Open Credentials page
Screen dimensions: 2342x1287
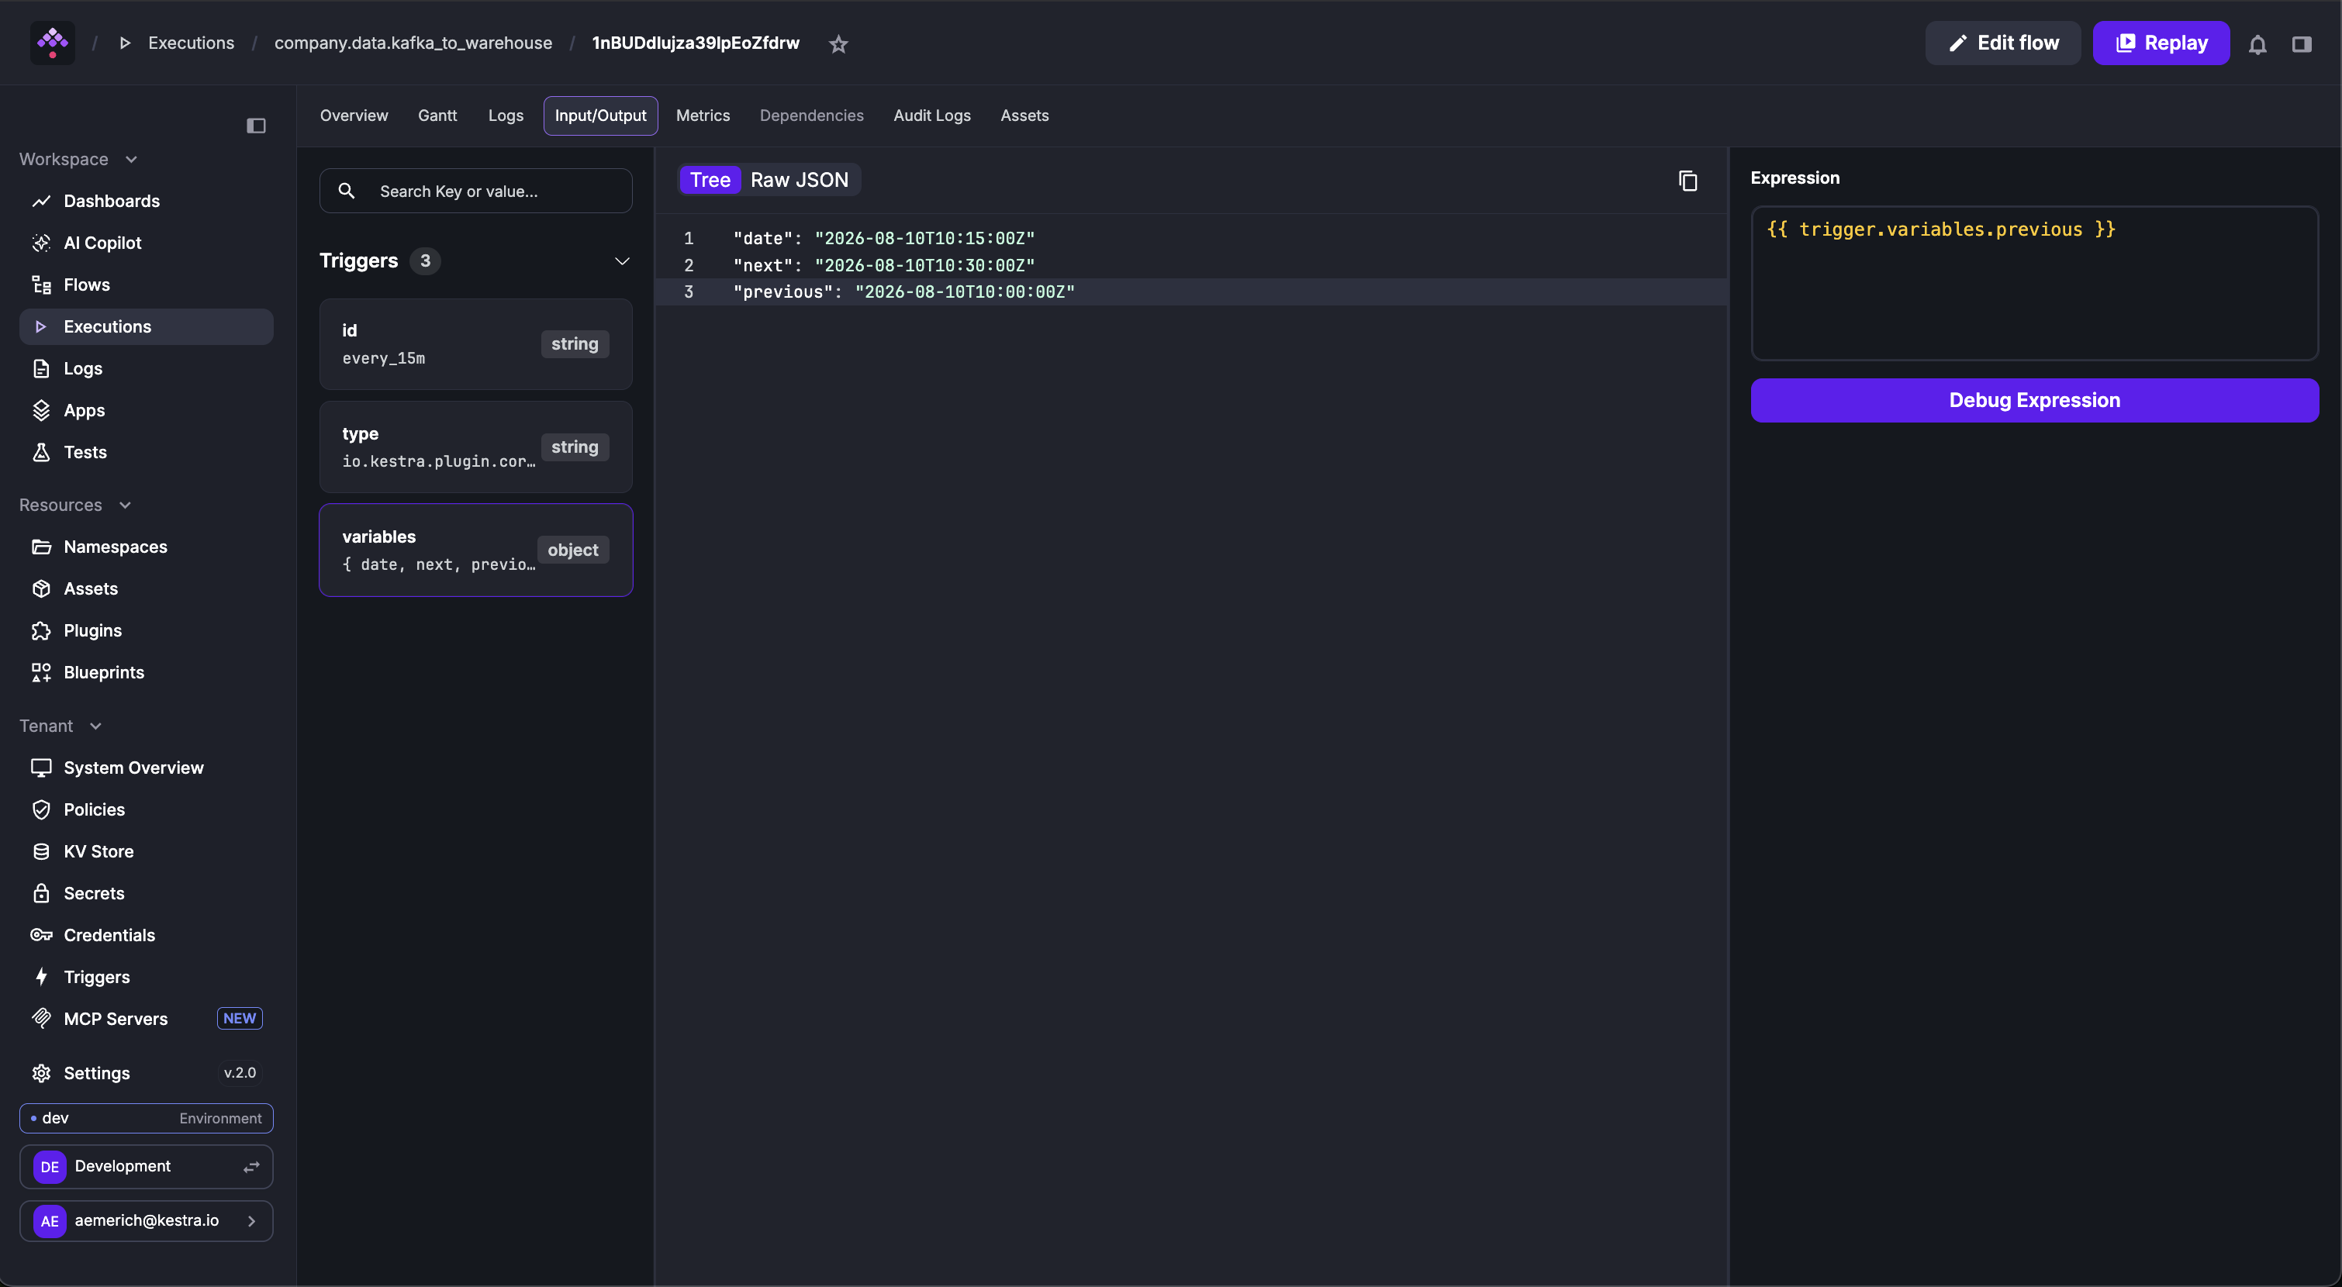pos(146,934)
